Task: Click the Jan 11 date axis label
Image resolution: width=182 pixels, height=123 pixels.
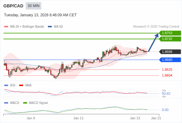Action: 78,118
